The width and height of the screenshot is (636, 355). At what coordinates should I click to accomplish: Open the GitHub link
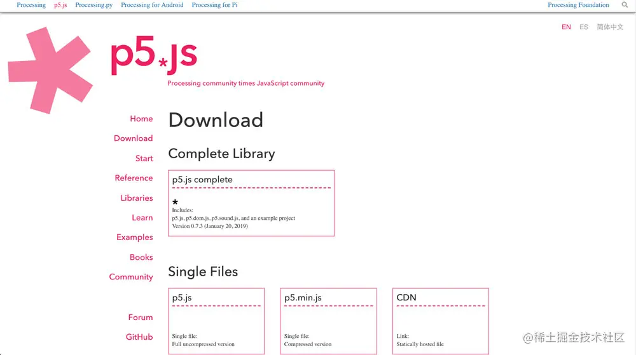click(139, 337)
